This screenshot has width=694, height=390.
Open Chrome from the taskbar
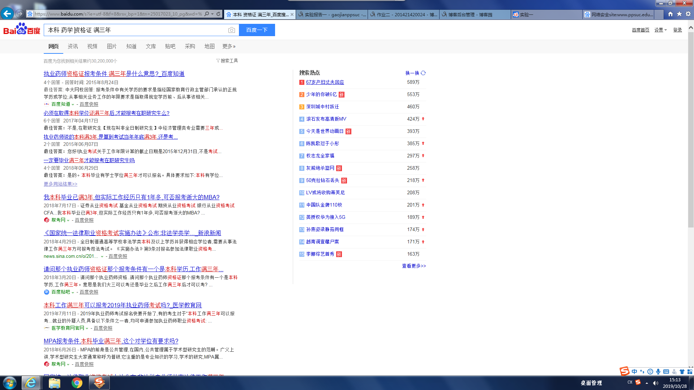[x=77, y=383]
